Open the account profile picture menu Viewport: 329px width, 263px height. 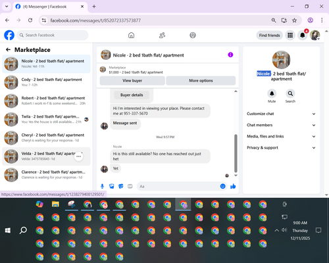pyautogui.click(x=315, y=35)
